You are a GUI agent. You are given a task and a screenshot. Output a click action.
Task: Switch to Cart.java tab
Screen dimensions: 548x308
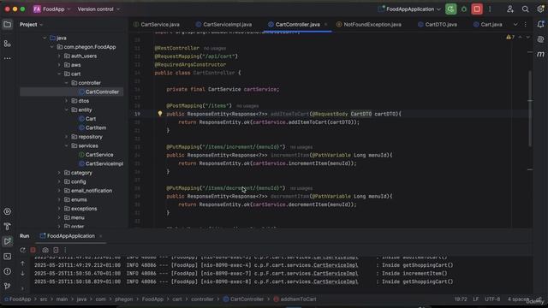tap(488, 25)
